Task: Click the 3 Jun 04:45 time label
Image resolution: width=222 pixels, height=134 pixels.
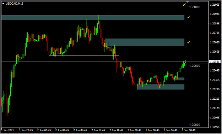Action: click(171, 130)
